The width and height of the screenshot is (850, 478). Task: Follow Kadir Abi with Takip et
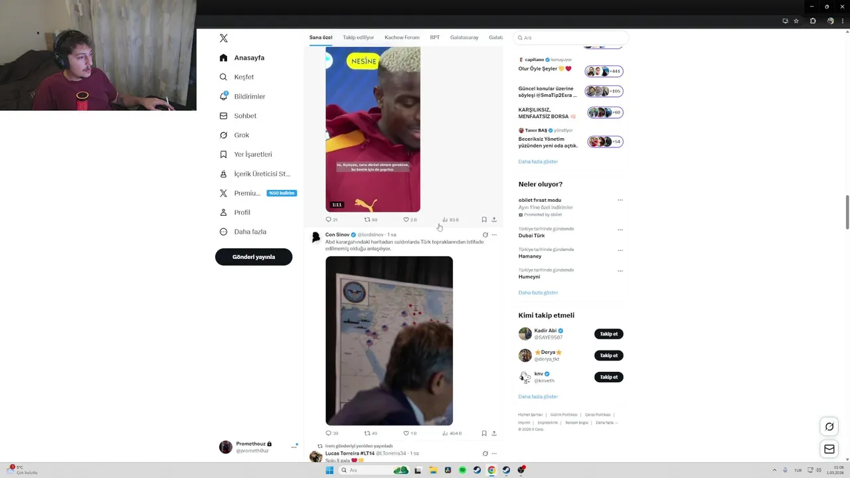608,334
